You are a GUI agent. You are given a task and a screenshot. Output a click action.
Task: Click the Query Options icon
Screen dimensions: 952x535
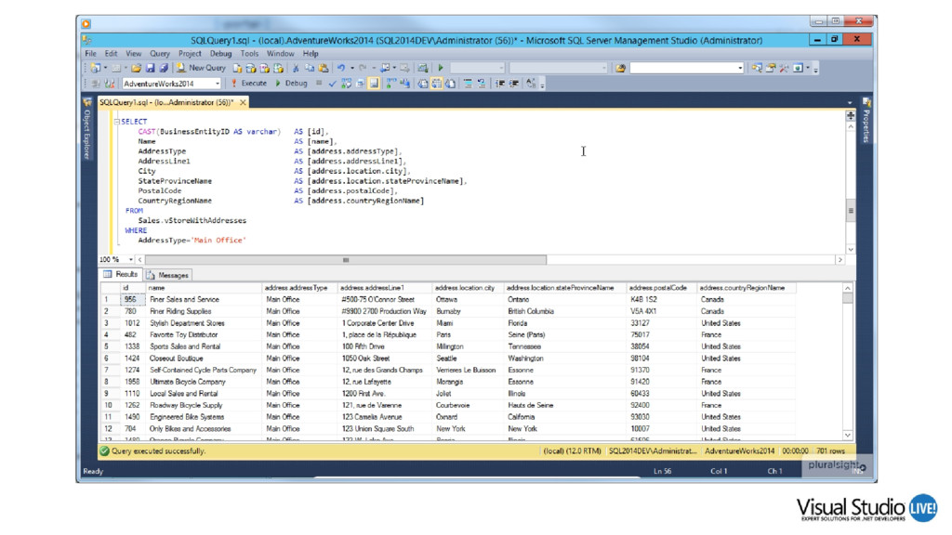(x=360, y=84)
